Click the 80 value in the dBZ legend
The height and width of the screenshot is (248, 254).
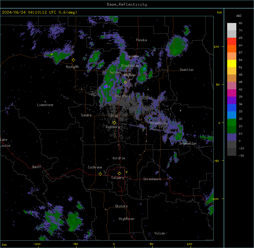tap(240, 23)
